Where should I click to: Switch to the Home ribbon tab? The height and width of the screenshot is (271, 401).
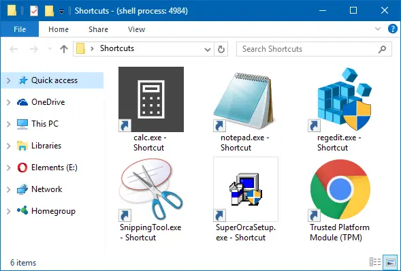pyautogui.click(x=59, y=29)
